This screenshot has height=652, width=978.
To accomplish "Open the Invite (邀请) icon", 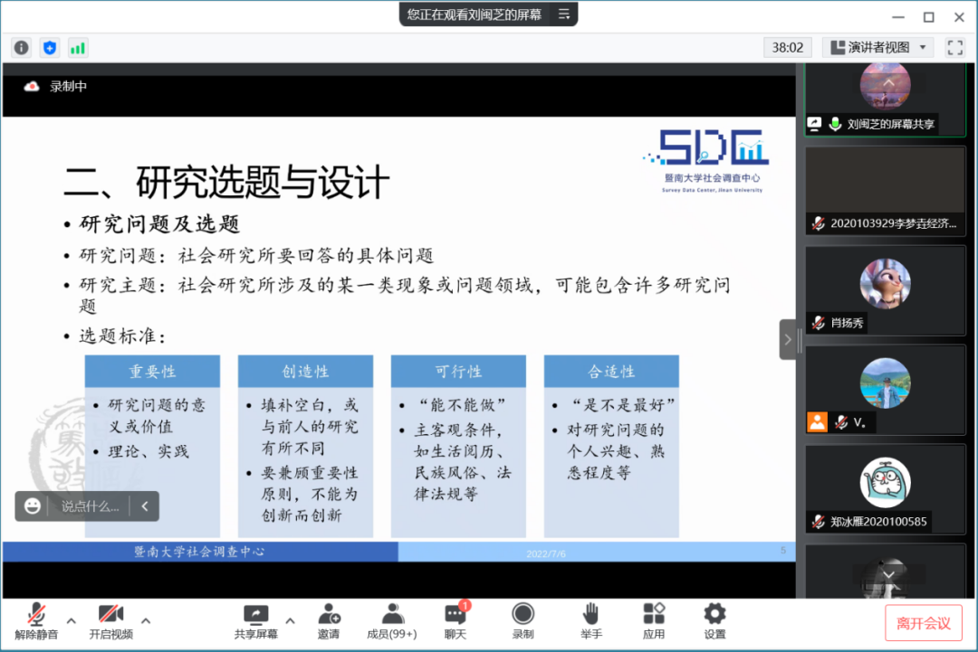I will (x=329, y=620).
